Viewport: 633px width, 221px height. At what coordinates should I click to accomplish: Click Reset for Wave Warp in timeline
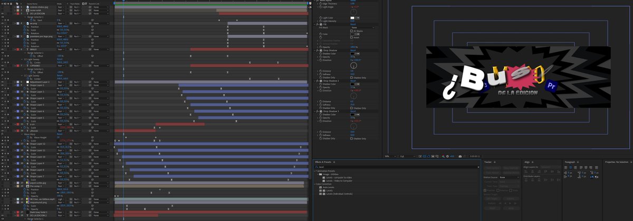[59, 134]
